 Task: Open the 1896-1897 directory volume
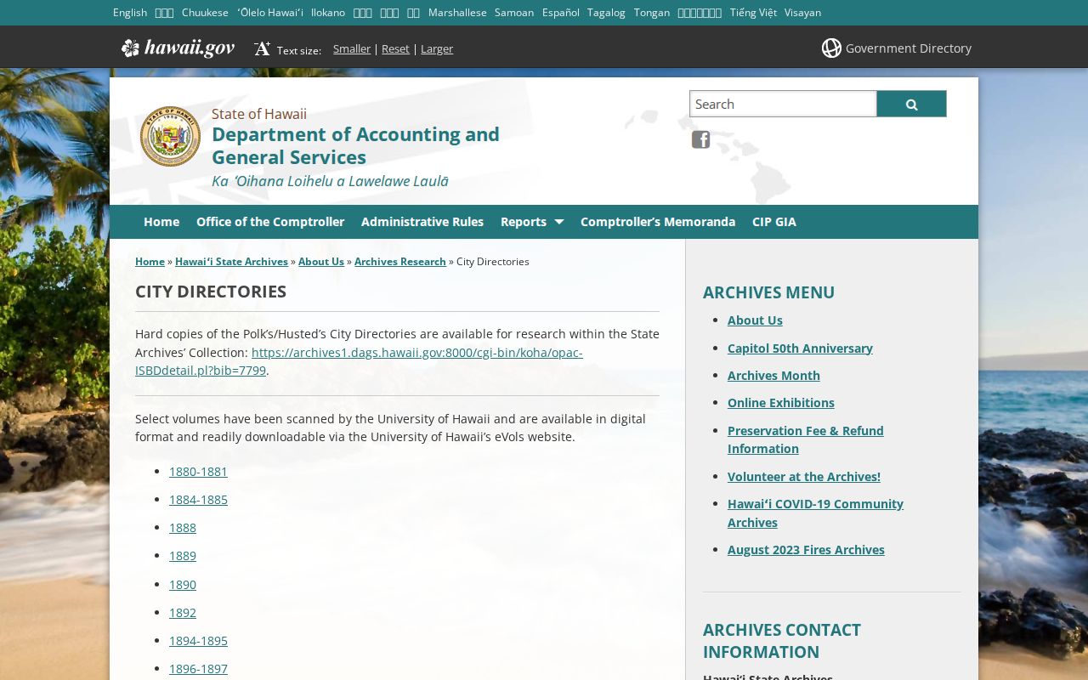pyautogui.click(x=198, y=669)
